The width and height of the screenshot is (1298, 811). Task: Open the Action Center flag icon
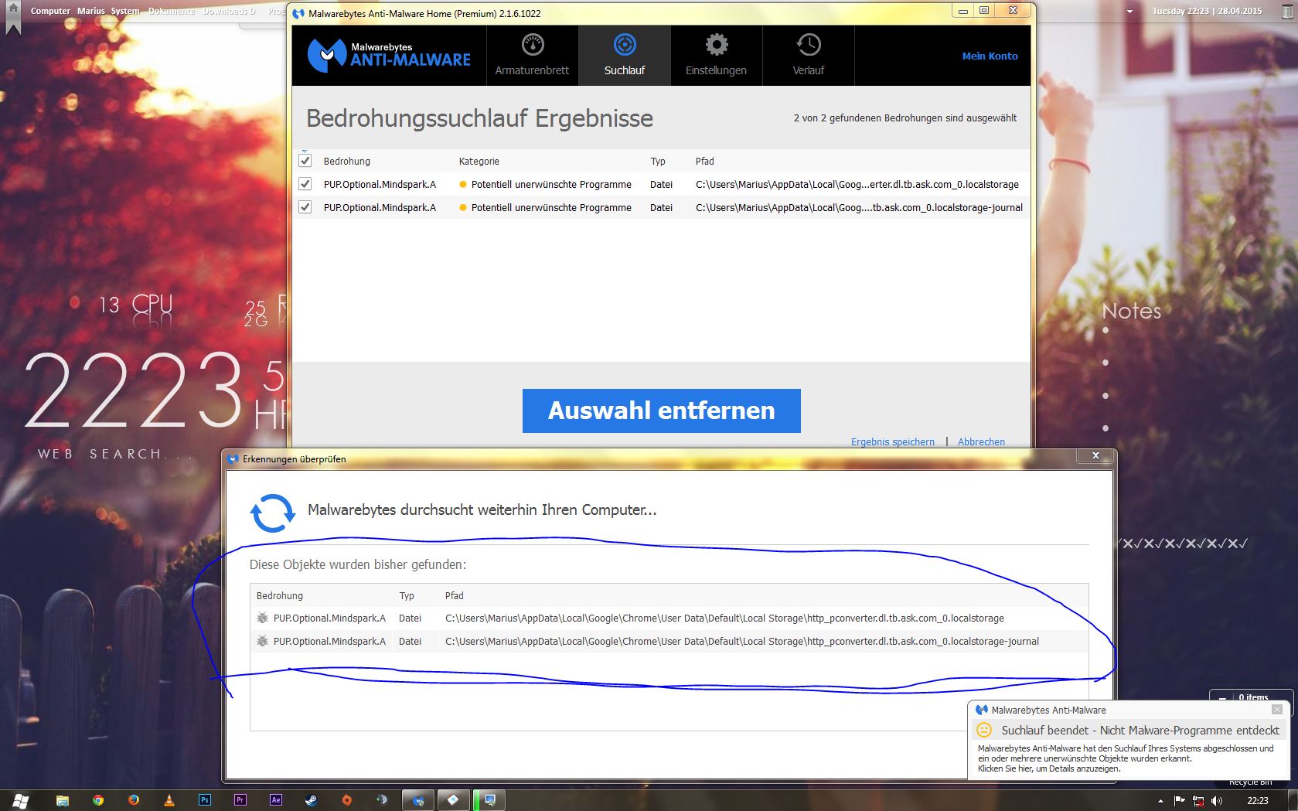[x=1180, y=801]
